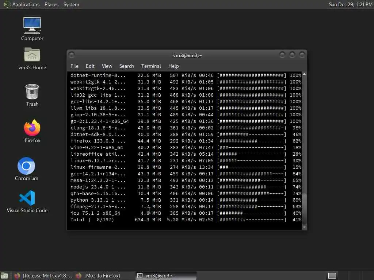Click the workspace switcher in bottom panel
The image size is (374, 280).
(x=332, y=276)
